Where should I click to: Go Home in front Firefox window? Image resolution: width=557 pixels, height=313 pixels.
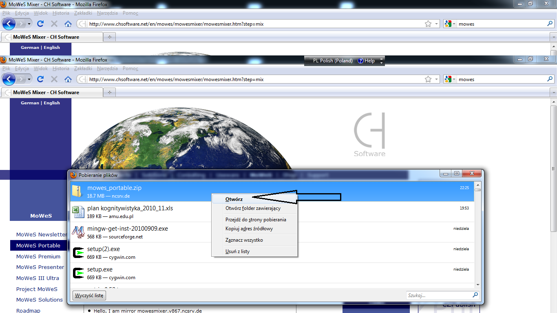(x=68, y=79)
